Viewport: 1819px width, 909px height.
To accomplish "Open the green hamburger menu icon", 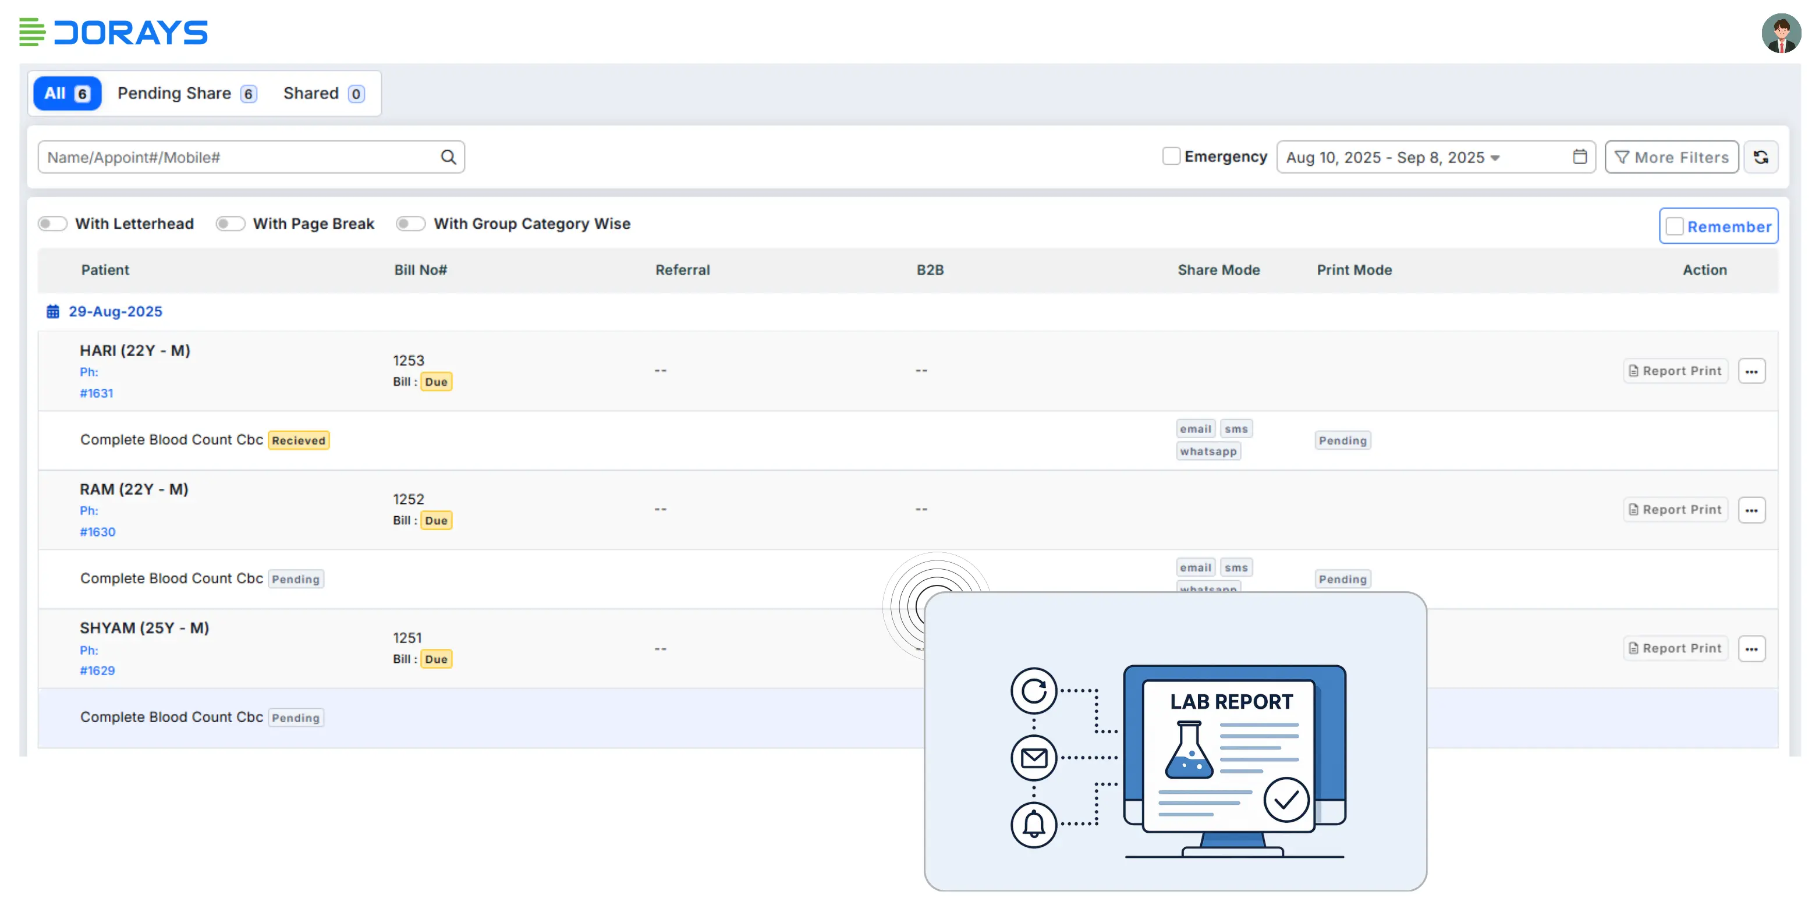I will 32,33.
